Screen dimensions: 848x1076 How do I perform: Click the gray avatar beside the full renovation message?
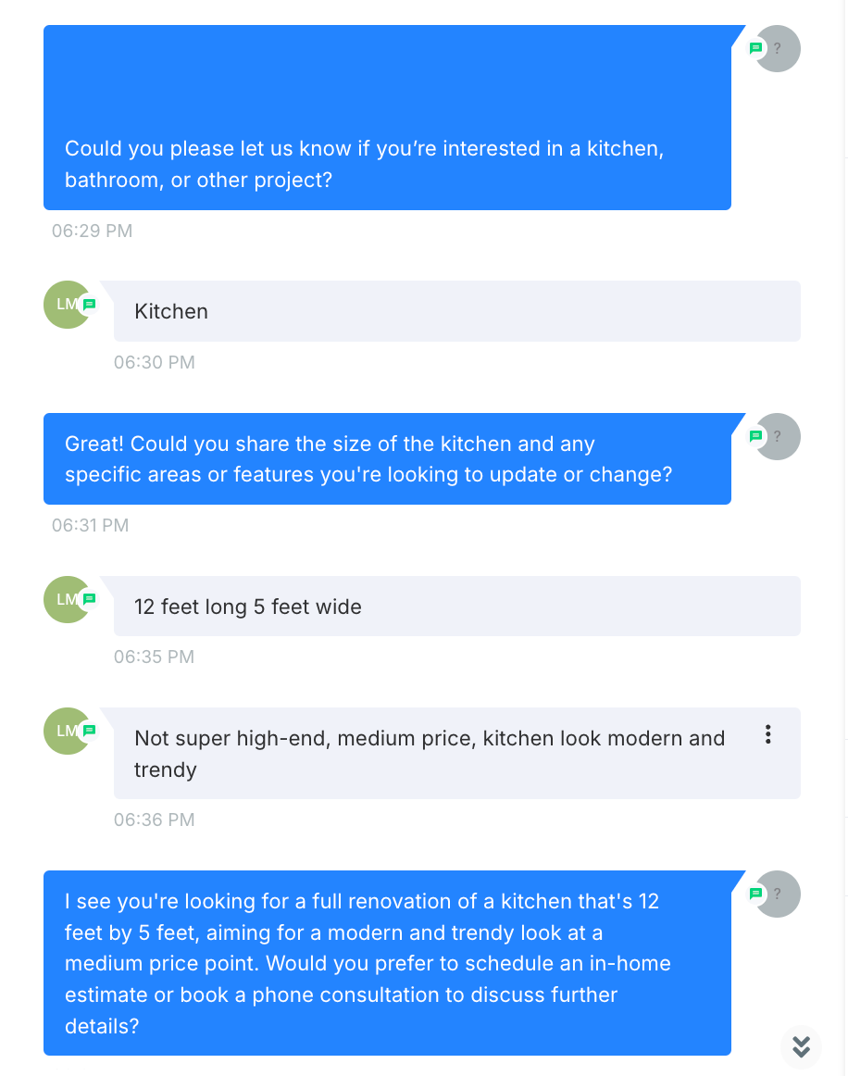click(778, 895)
